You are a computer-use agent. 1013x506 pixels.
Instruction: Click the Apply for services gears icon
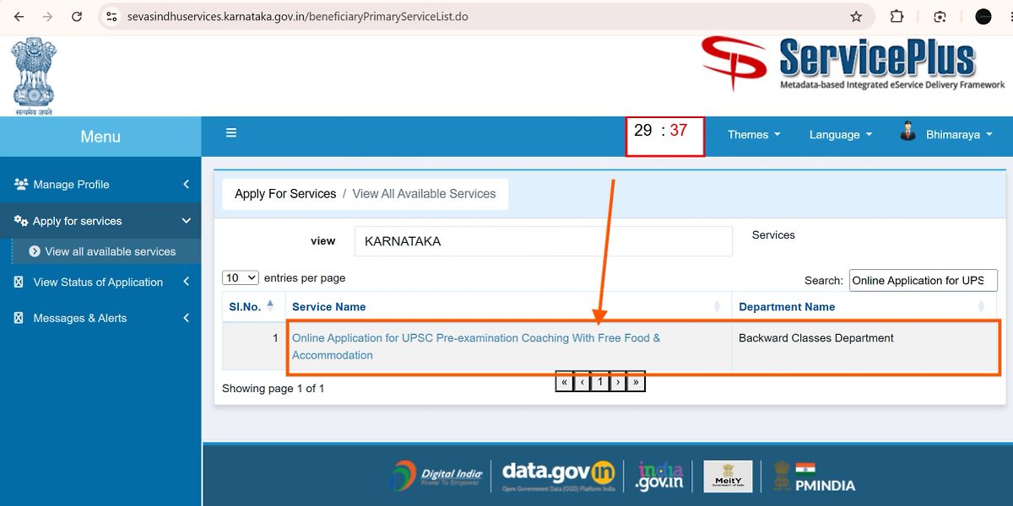tap(21, 221)
